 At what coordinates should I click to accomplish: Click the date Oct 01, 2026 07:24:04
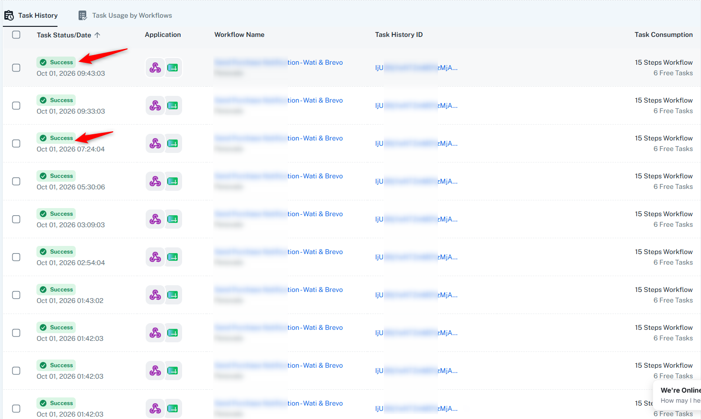point(70,149)
